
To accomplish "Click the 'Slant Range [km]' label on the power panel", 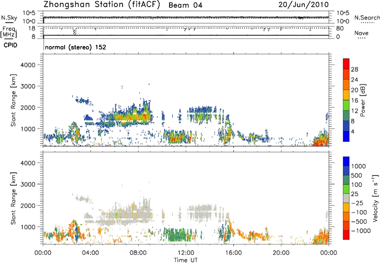I will click(x=13, y=100).
